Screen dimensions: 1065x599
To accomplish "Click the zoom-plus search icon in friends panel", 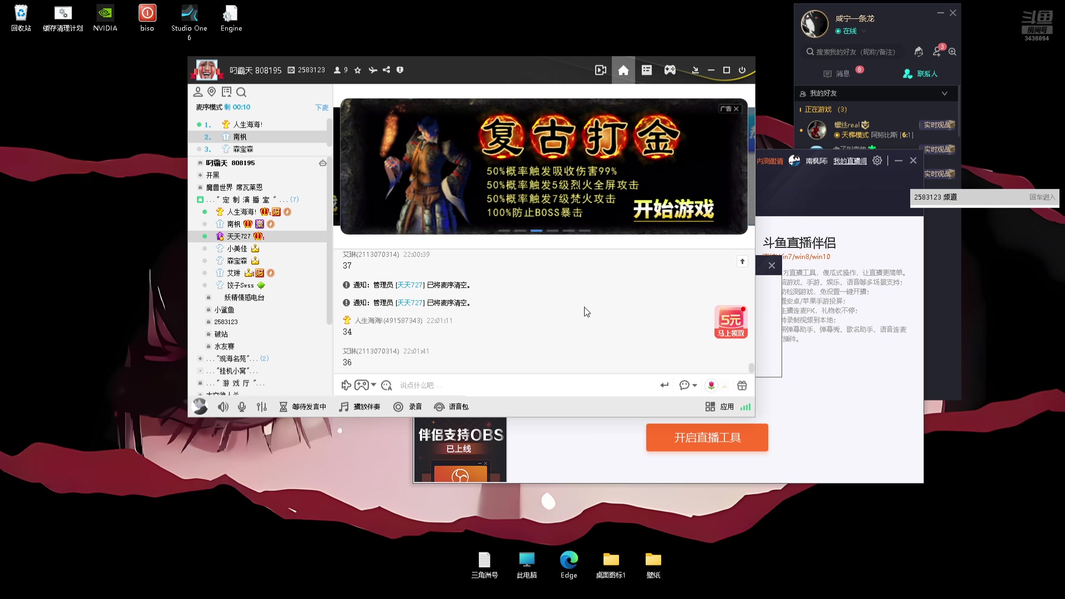I will click(952, 52).
